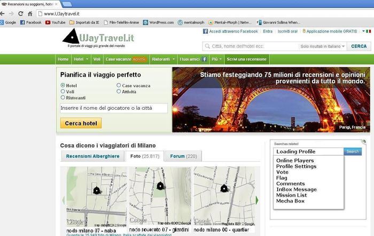Viewport: 374px width, 236px height.
Task: Select Profile Settings in suggestion list
Action: [x=296, y=166]
